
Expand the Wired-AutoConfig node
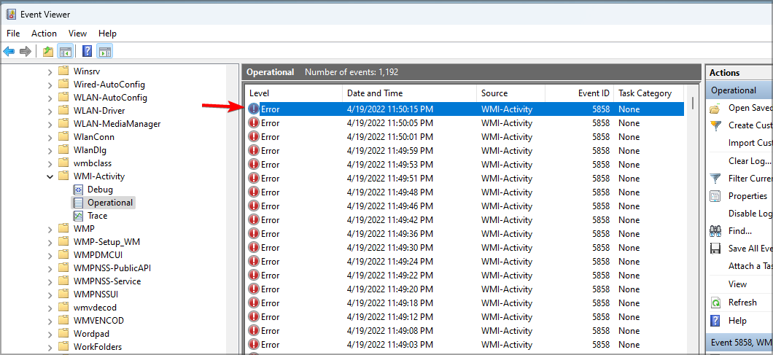tap(50, 85)
